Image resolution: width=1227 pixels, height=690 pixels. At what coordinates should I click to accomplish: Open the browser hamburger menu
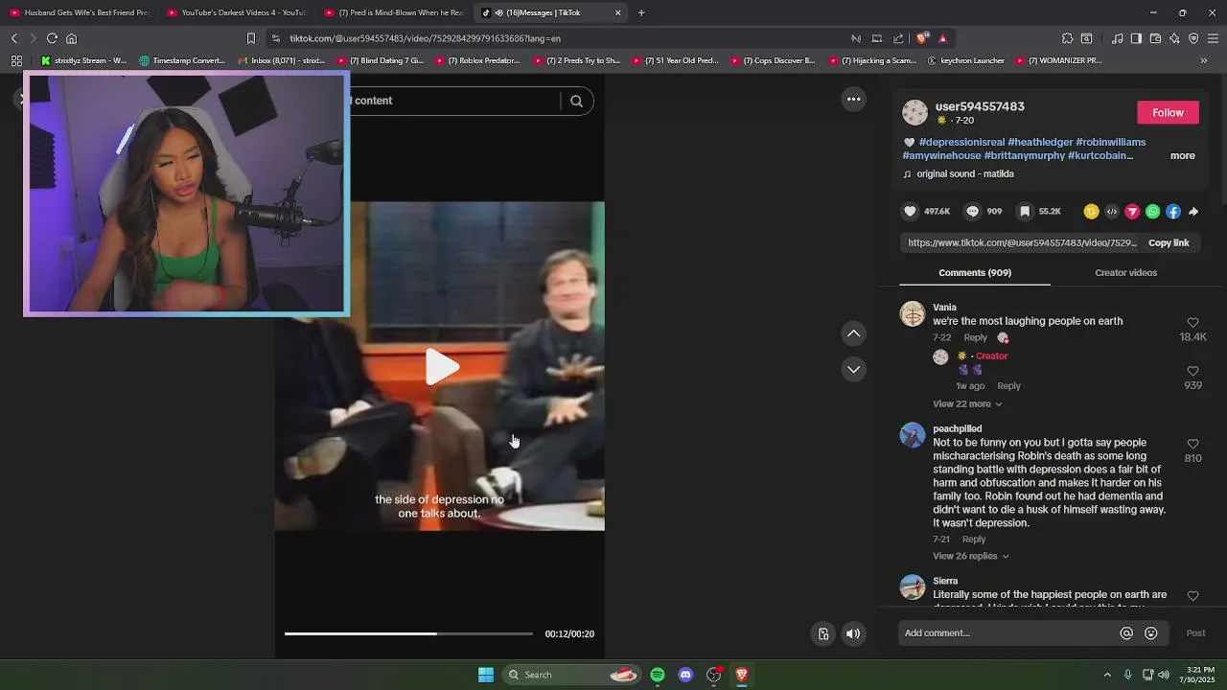coord(1213,38)
